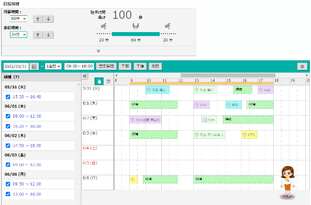
Task: Click the assistant character avatar
Action: click(x=288, y=182)
